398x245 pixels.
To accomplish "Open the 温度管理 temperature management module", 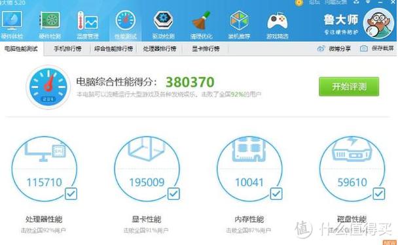I will (x=88, y=25).
